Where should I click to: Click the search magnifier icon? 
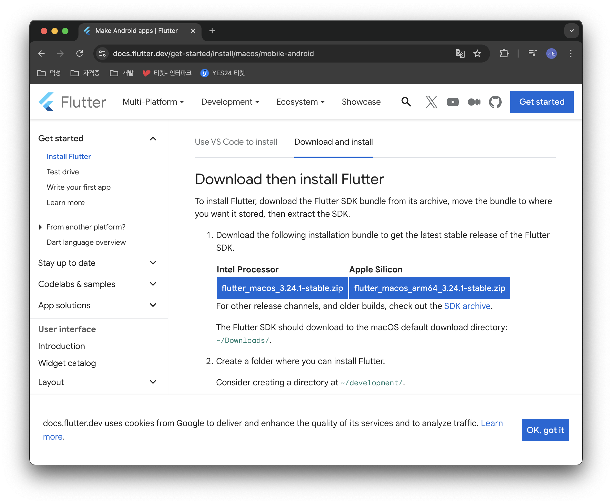click(x=406, y=102)
